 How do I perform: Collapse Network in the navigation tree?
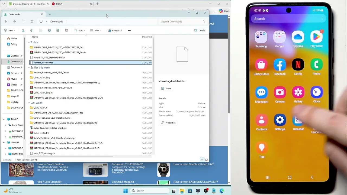4,142
